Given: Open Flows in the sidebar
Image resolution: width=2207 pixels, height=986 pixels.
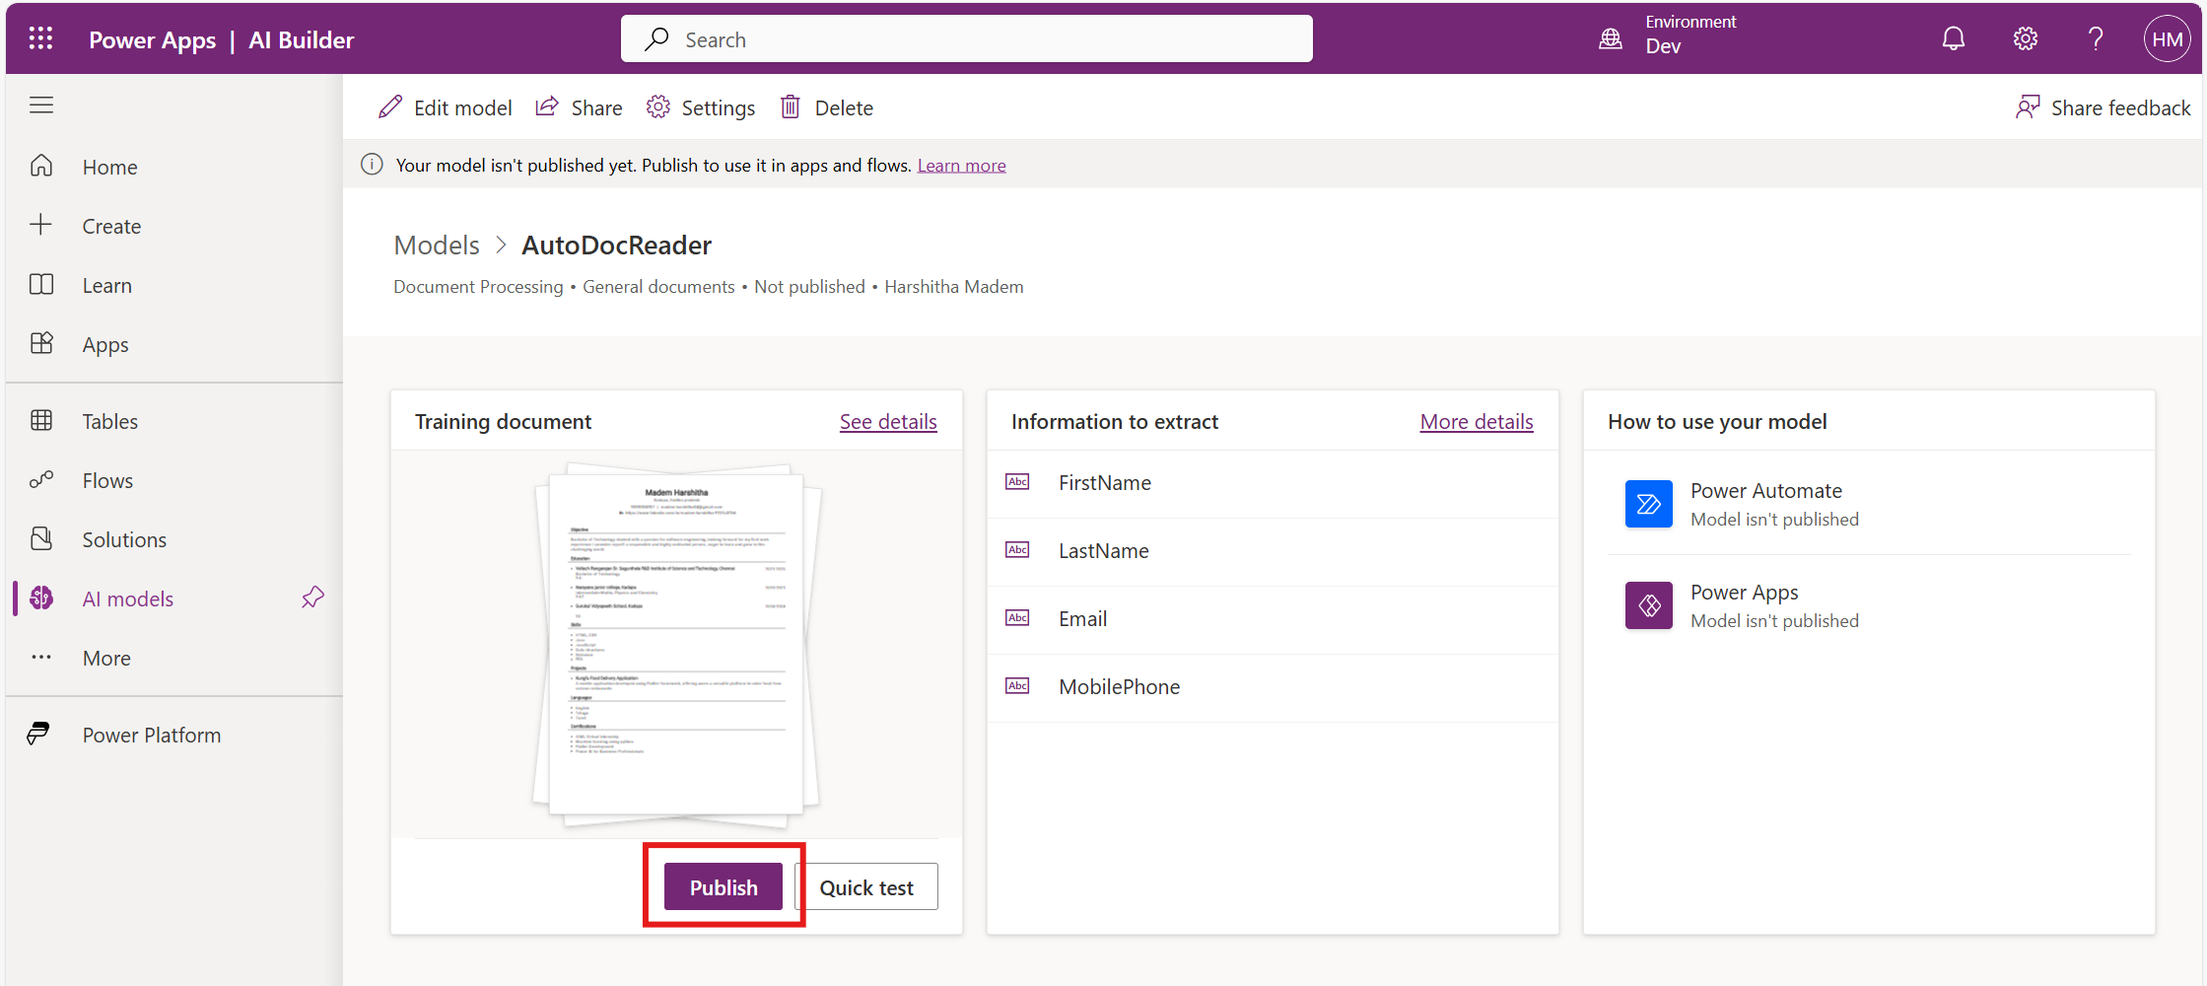Looking at the screenshot, I should tap(107, 480).
